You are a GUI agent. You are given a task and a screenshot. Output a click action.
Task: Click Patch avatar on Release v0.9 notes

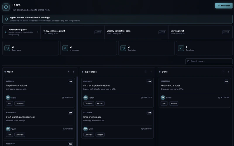[163, 98]
